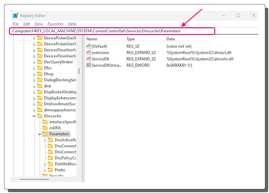Close the Registry Editor window
The height and width of the screenshot is (193, 269).
point(253,15)
